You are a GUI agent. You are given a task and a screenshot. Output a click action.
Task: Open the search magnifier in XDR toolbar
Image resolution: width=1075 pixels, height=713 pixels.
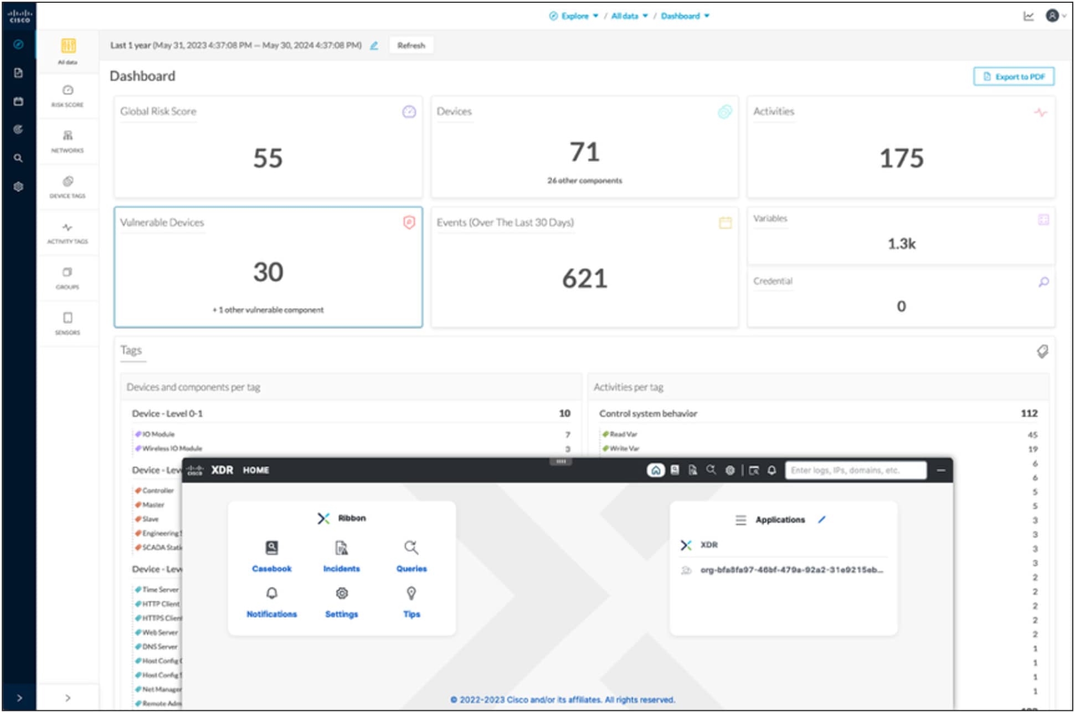pyautogui.click(x=712, y=470)
